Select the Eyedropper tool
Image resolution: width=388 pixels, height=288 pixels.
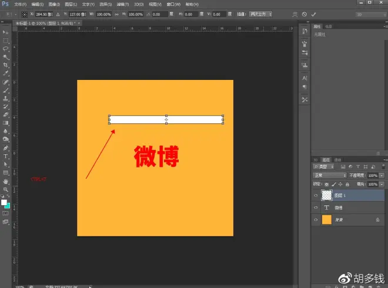pyautogui.click(x=5, y=73)
